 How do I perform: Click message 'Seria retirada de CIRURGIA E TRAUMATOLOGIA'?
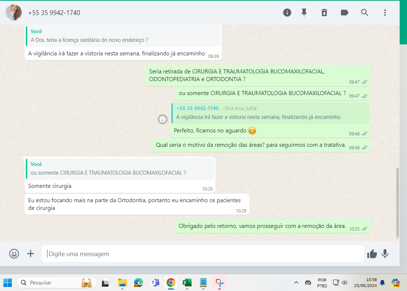[258, 75]
